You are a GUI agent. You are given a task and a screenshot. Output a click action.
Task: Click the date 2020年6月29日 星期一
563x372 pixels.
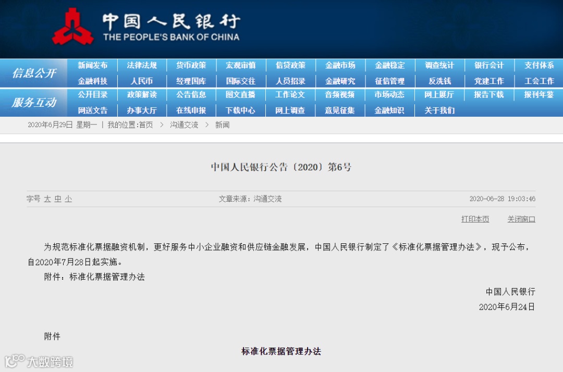pyautogui.click(x=62, y=125)
